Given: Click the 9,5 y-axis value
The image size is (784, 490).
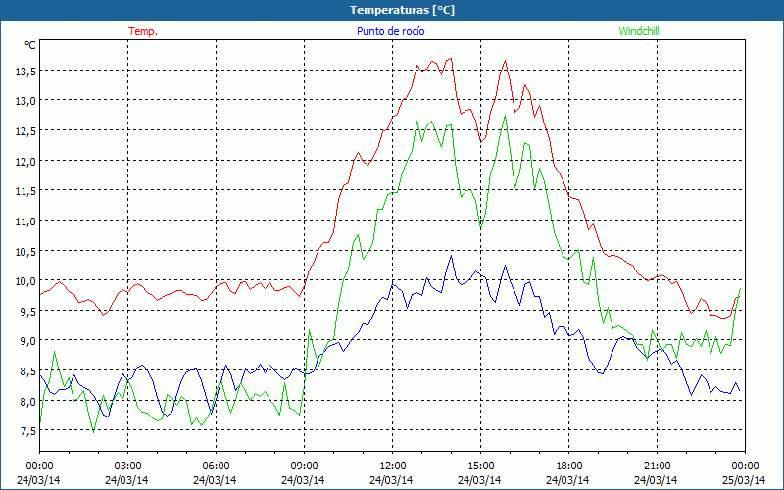Looking at the screenshot, I should coord(28,311).
